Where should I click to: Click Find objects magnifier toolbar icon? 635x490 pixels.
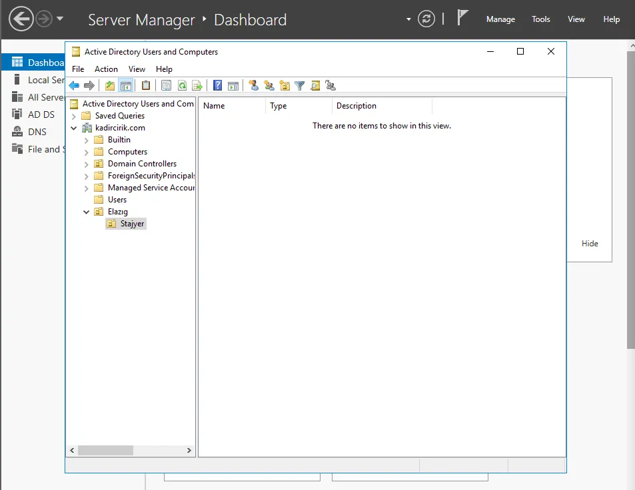(315, 85)
